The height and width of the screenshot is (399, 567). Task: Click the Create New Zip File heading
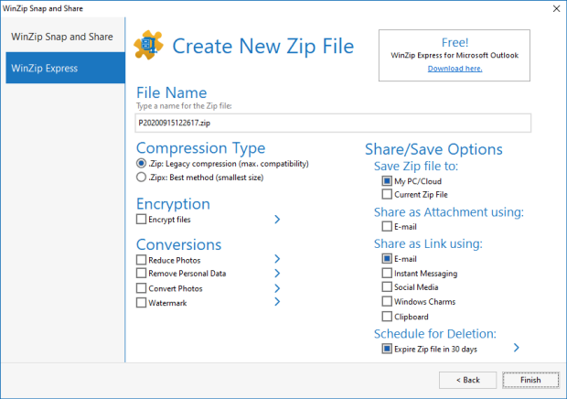pyautogui.click(x=262, y=47)
